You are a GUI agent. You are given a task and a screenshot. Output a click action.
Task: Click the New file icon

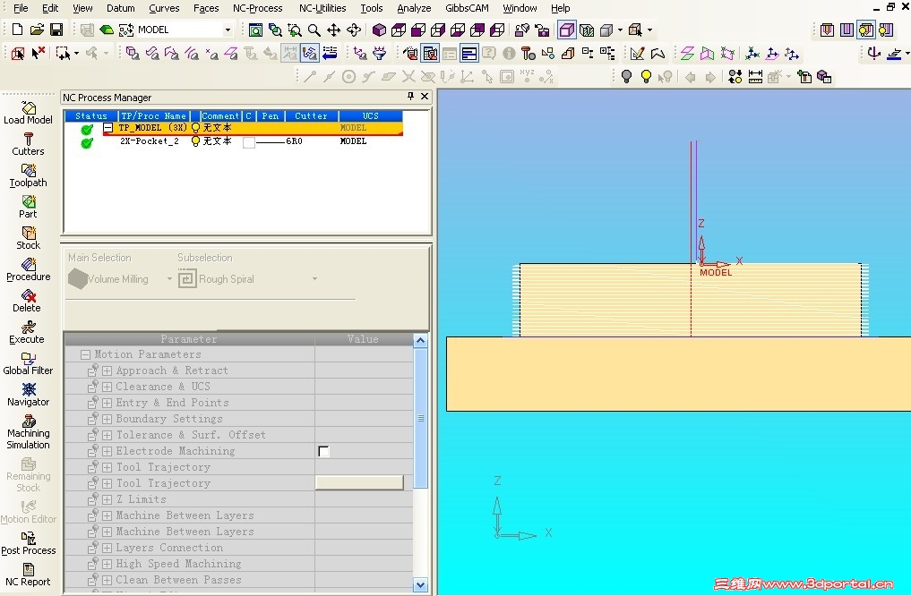17,30
